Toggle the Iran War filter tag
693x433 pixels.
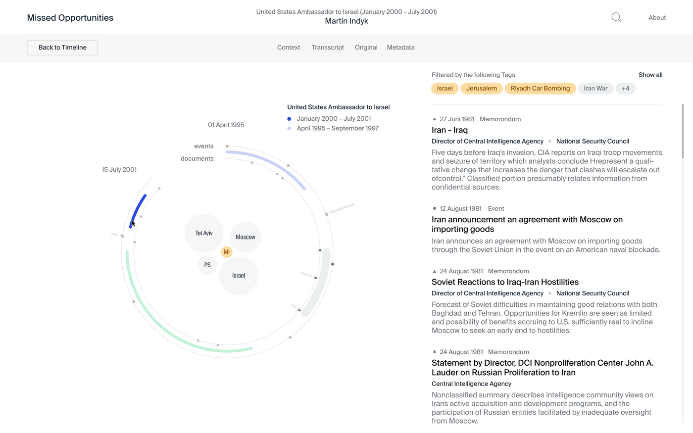pos(595,89)
